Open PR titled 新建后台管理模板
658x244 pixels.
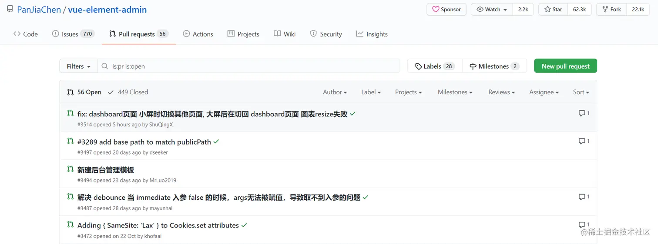106,170
